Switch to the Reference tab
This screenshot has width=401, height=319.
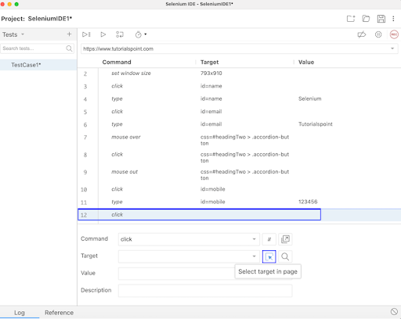(x=59, y=313)
